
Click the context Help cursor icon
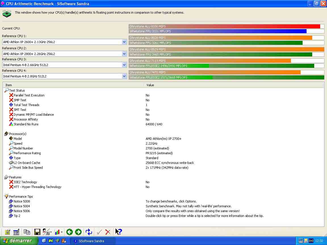tap(118, 232)
